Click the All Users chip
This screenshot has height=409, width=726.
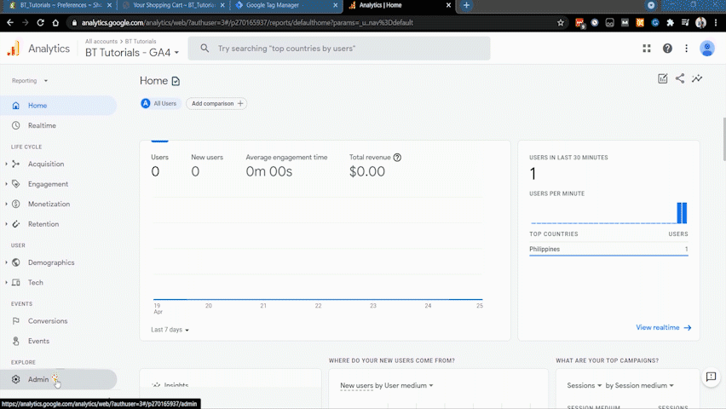158,104
